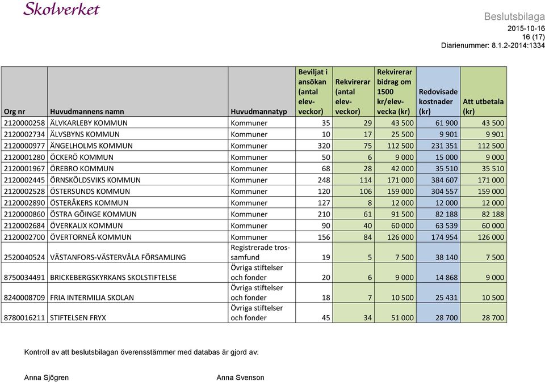Click org number 2520040524

pyautogui.click(x=24, y=257)
